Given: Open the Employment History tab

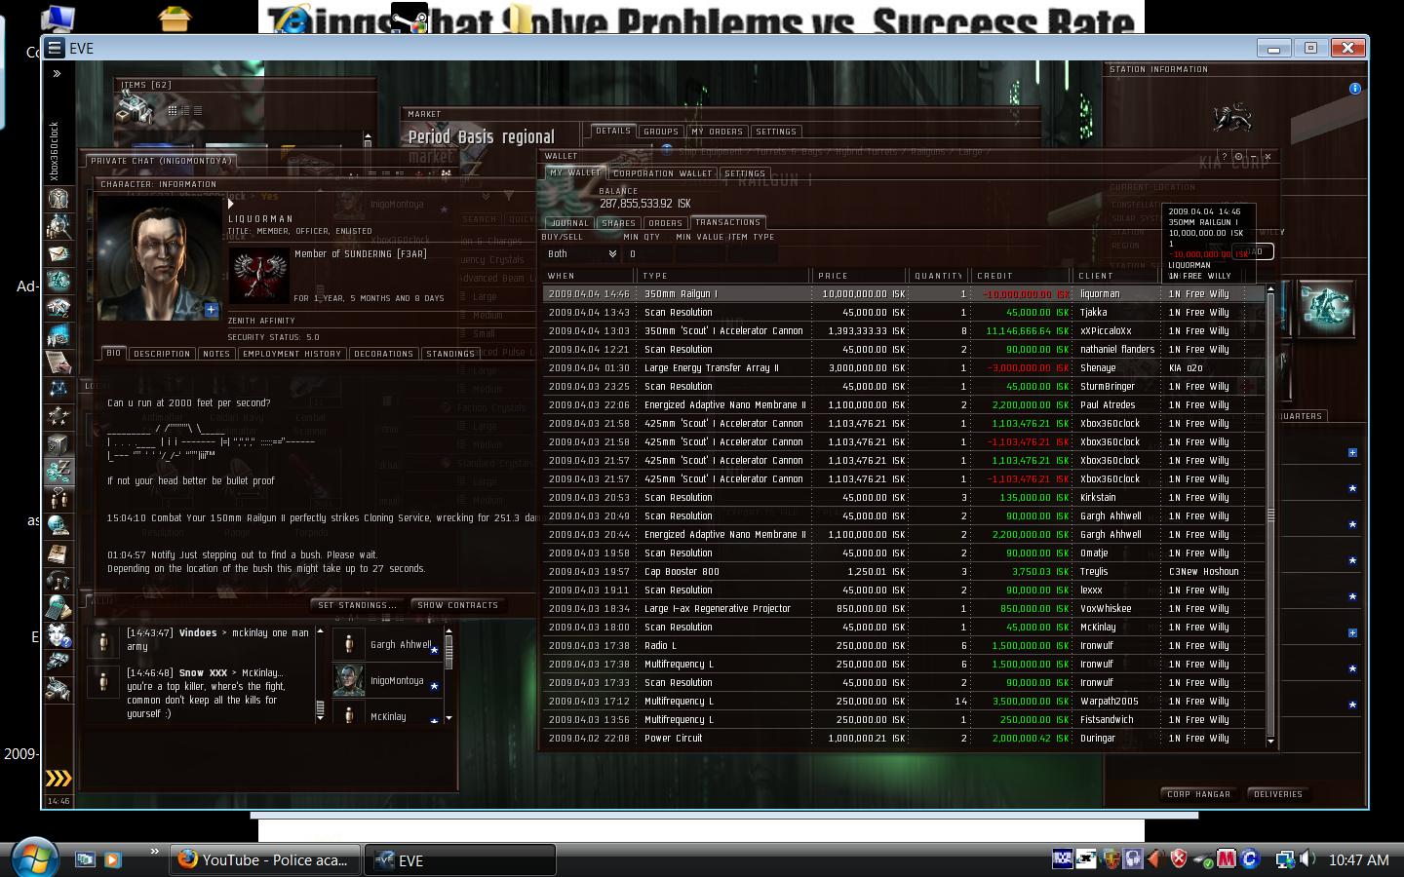Looking at the screenshot, I should coord(292,354).
